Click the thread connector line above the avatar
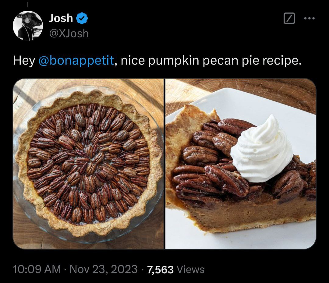329x283 pixels. (27, 5)
